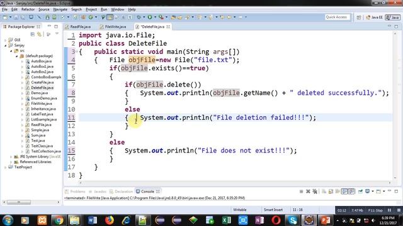Click the Open Perspective icon

(x=359, y=17)
